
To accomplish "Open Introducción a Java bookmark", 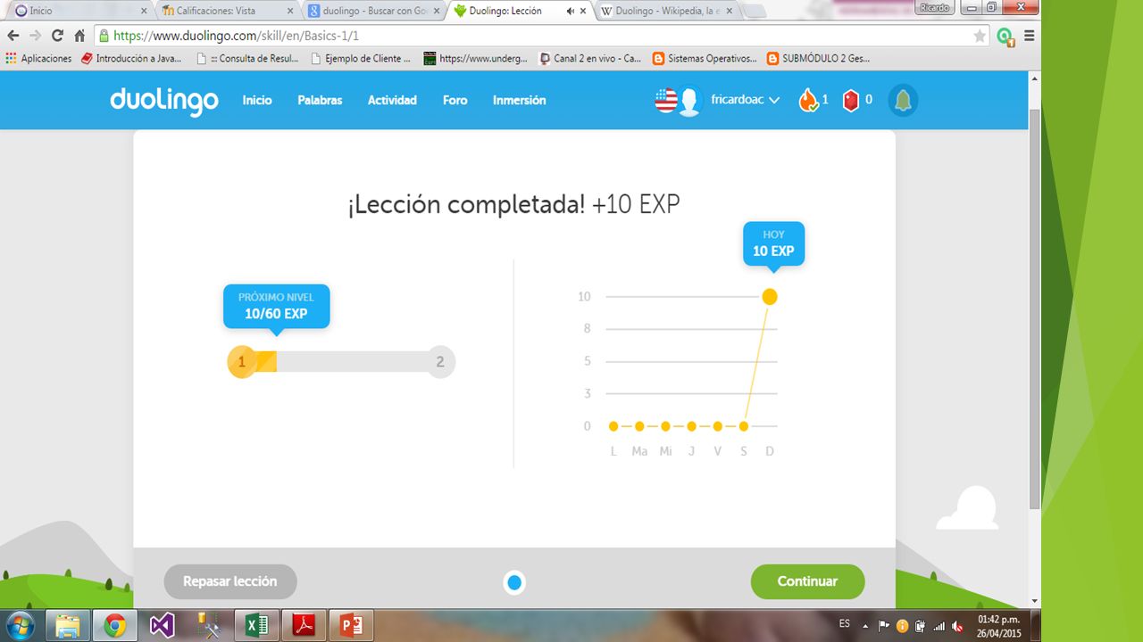I will point(131,59).
